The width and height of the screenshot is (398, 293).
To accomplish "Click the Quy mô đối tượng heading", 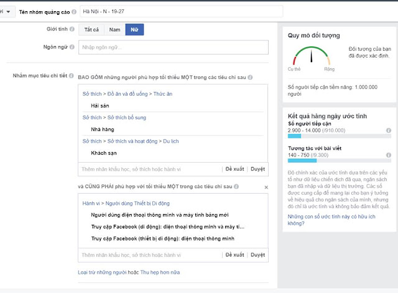I will [313, 35].
